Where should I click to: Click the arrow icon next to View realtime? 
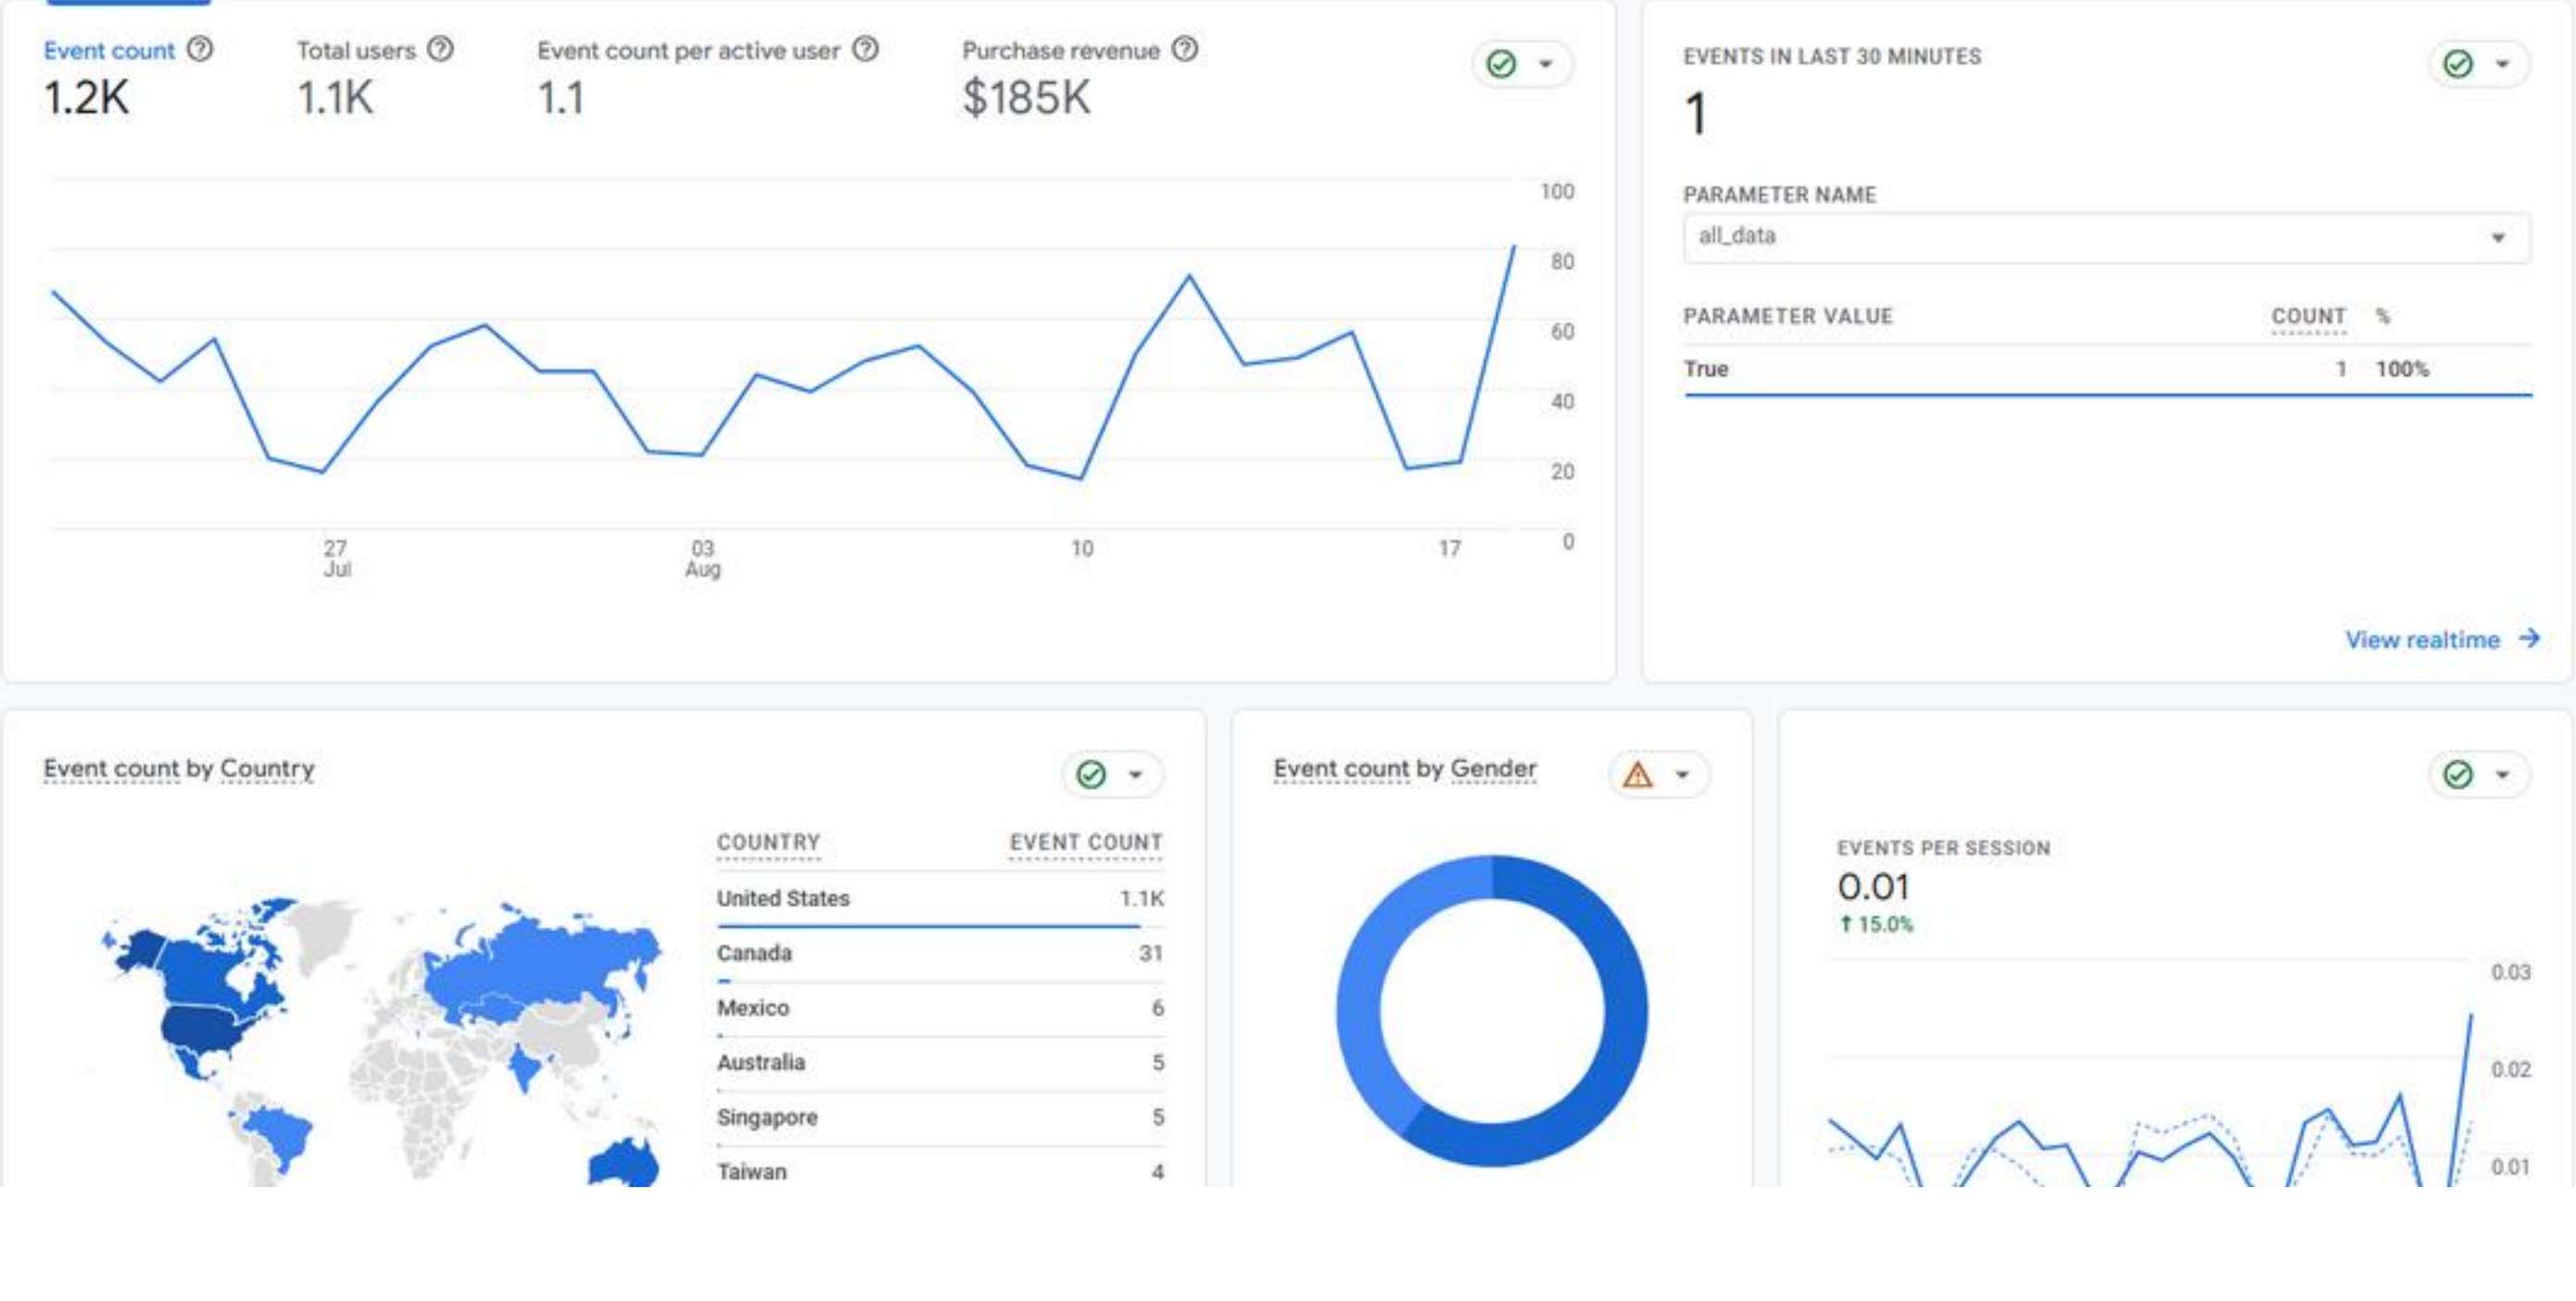[x=2529, y=639]
